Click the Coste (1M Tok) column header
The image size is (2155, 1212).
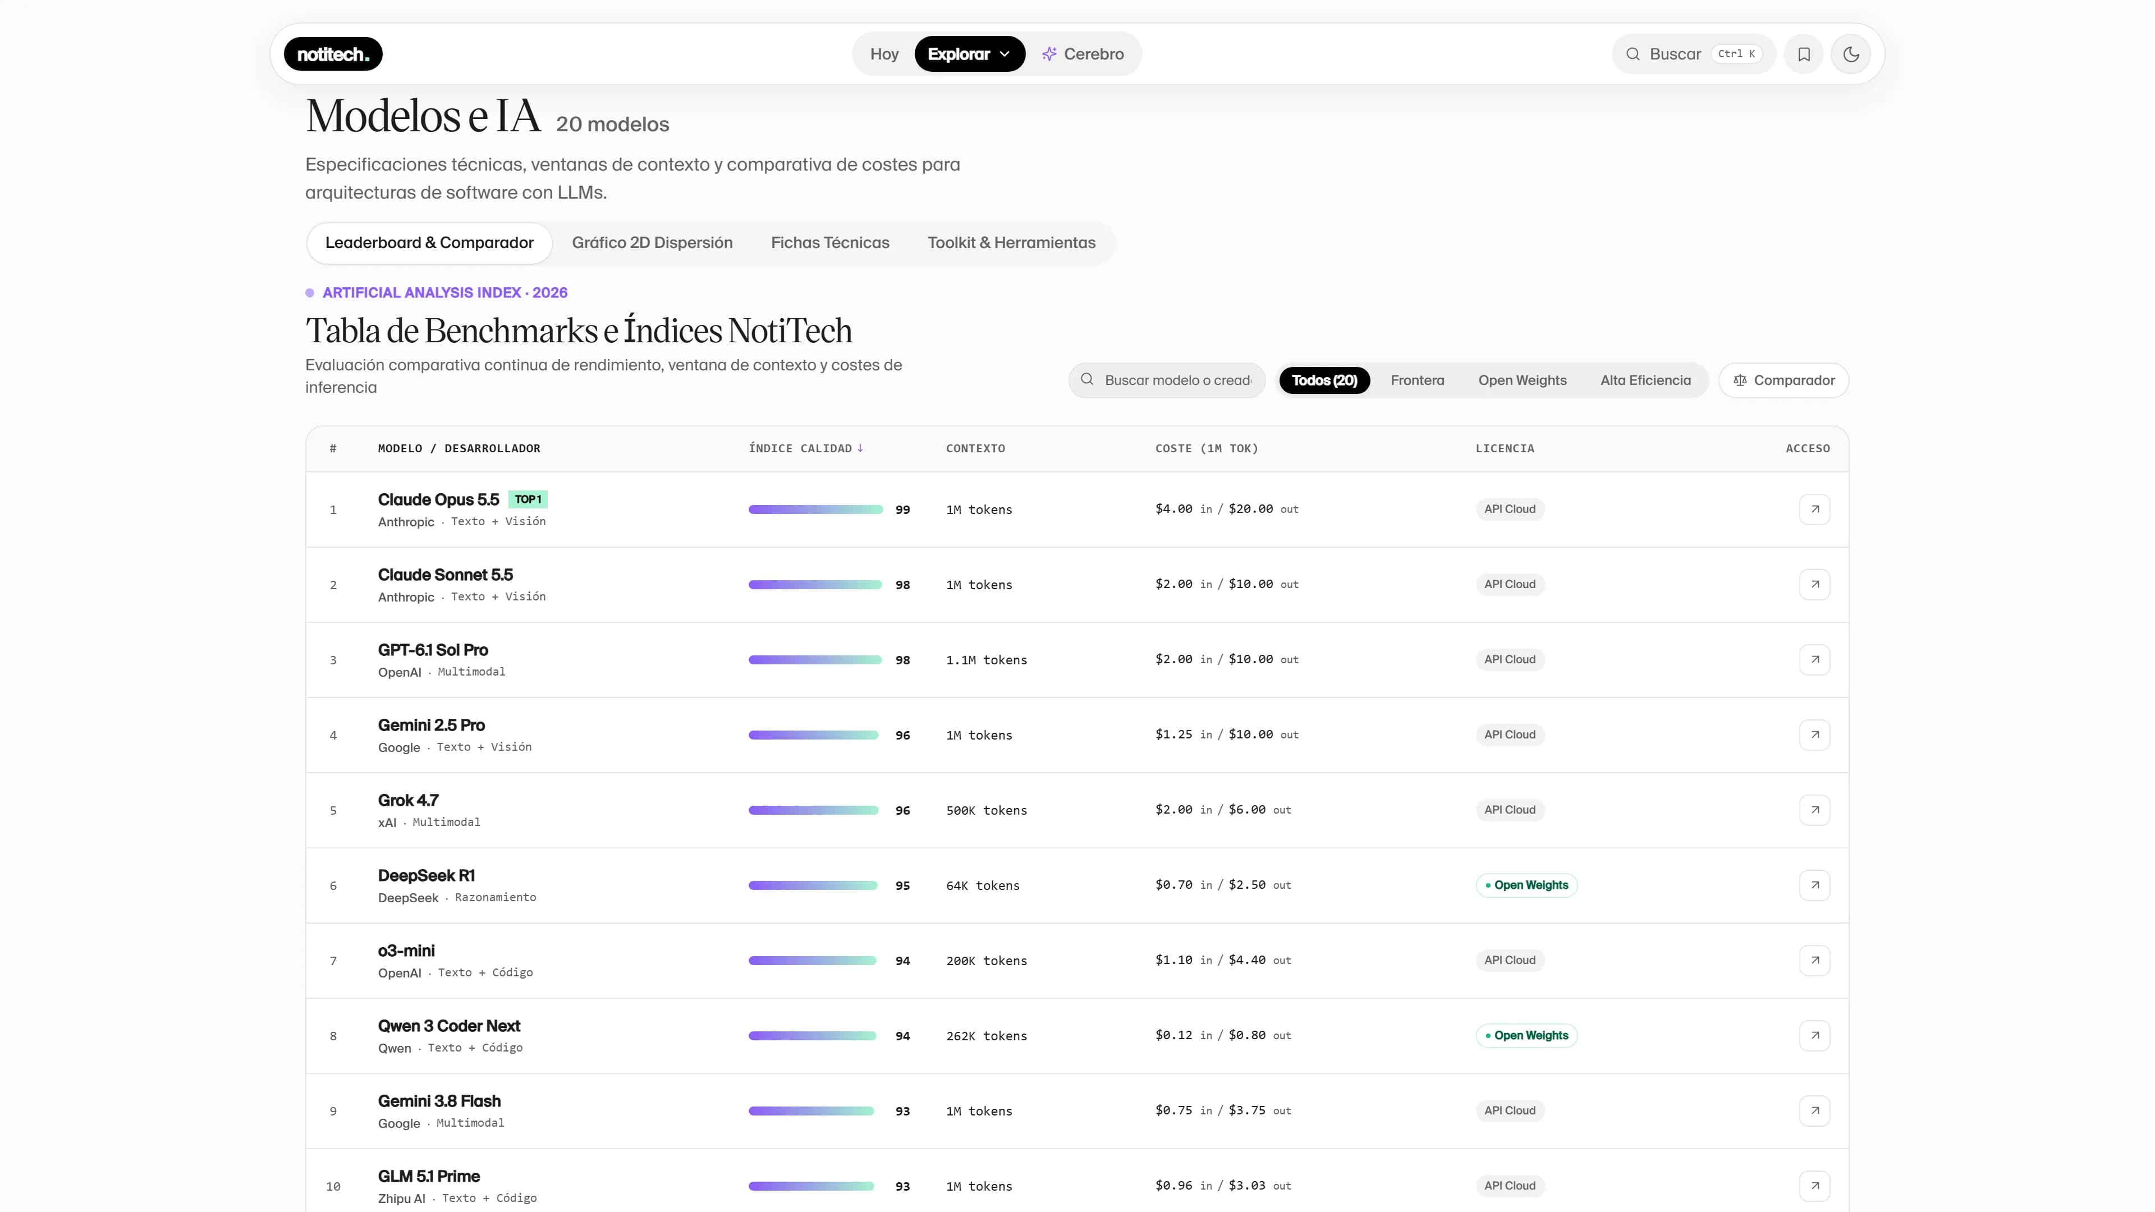pyautogui.click(x=1207, y=449)
